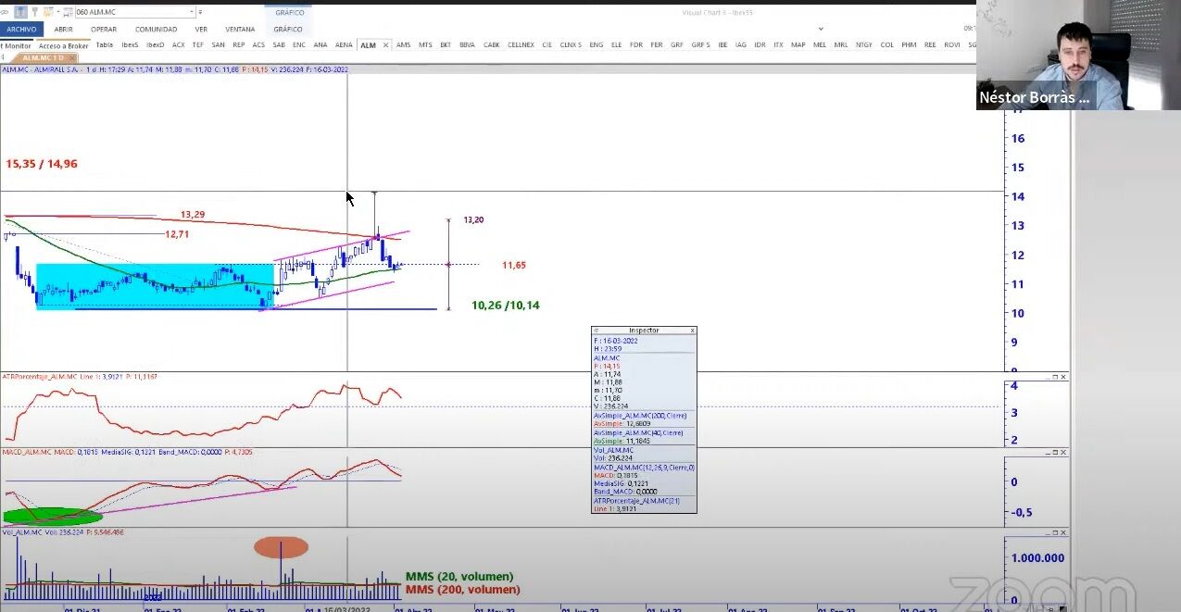Image resolution: width=1181 pixels, height=612 pixels.
Task: Minimize the MACD indicator pane
Action: coord(1046,453)
